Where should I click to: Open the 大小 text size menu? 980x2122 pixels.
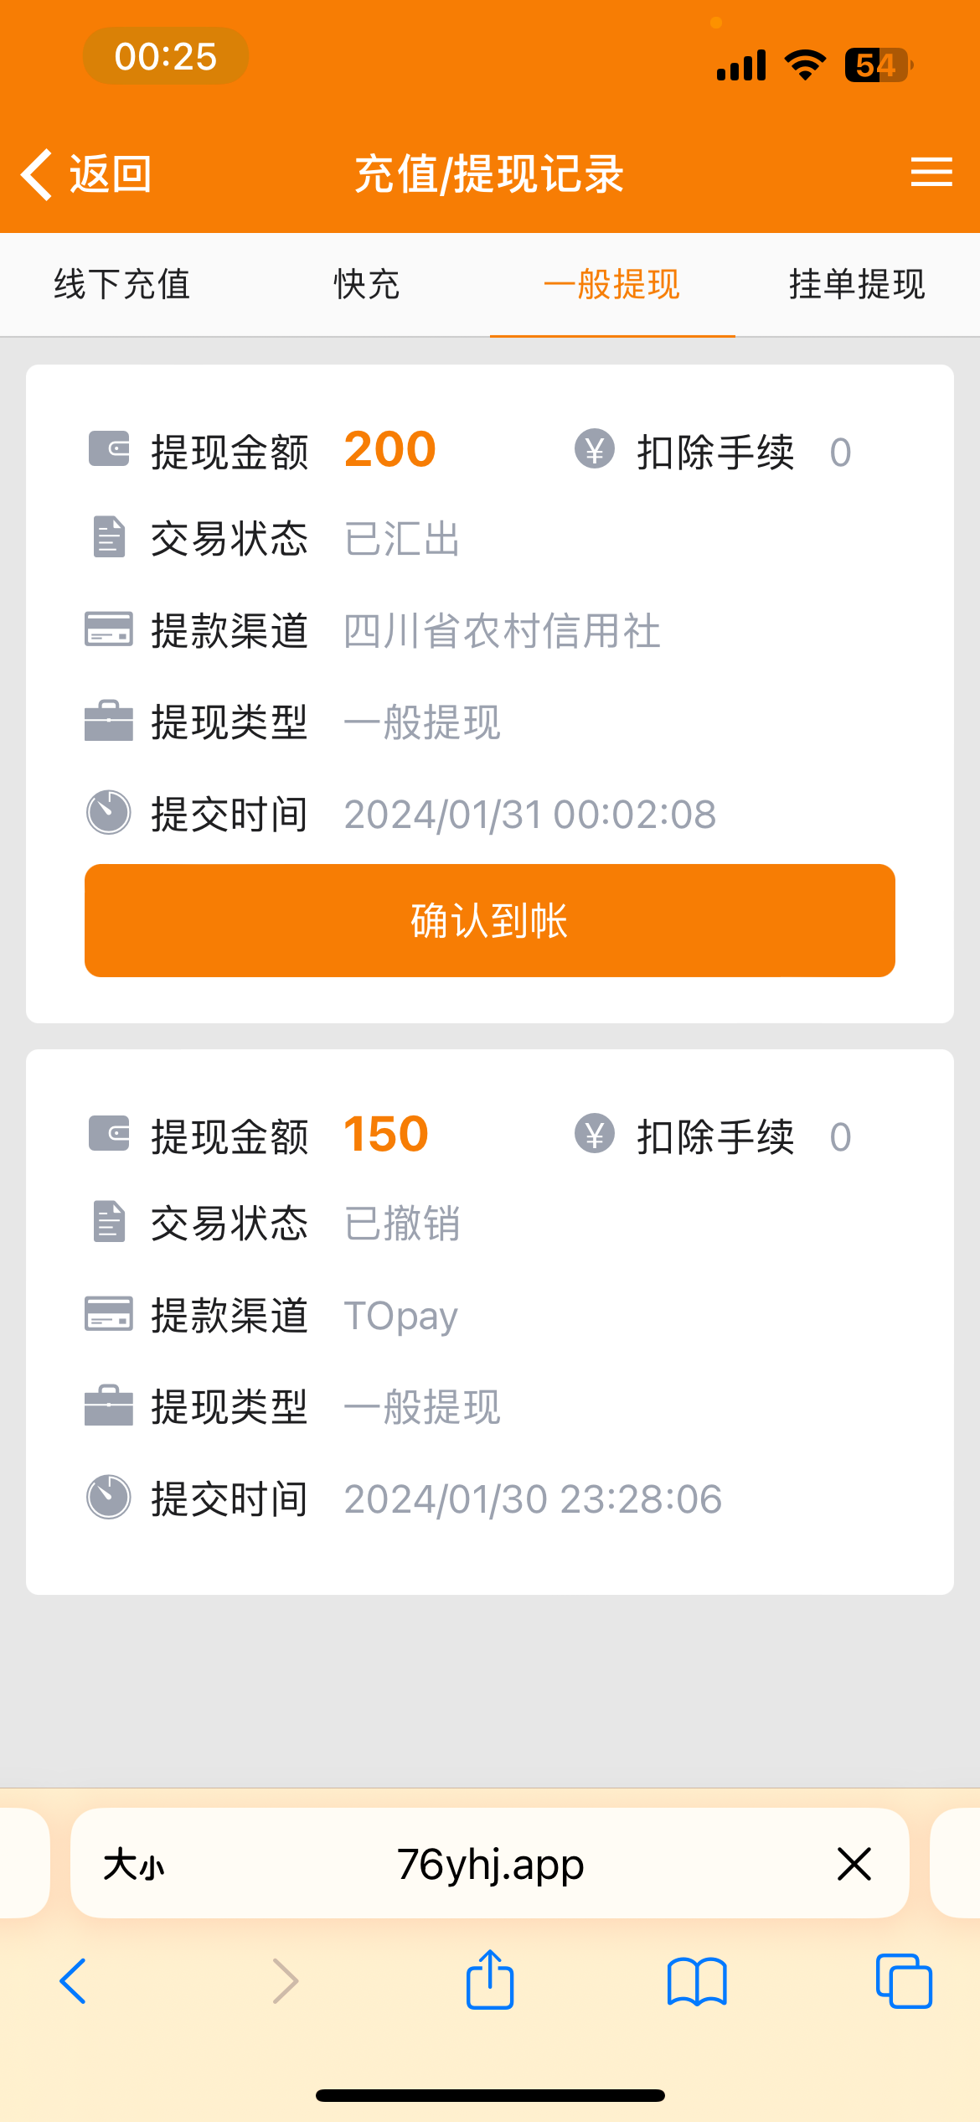(x=134, y=1866)
